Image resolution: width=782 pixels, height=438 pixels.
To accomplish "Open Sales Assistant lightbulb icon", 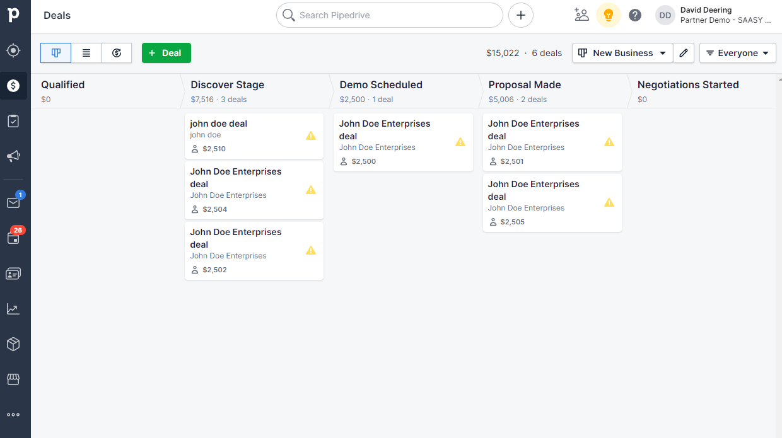I will 609,15.
